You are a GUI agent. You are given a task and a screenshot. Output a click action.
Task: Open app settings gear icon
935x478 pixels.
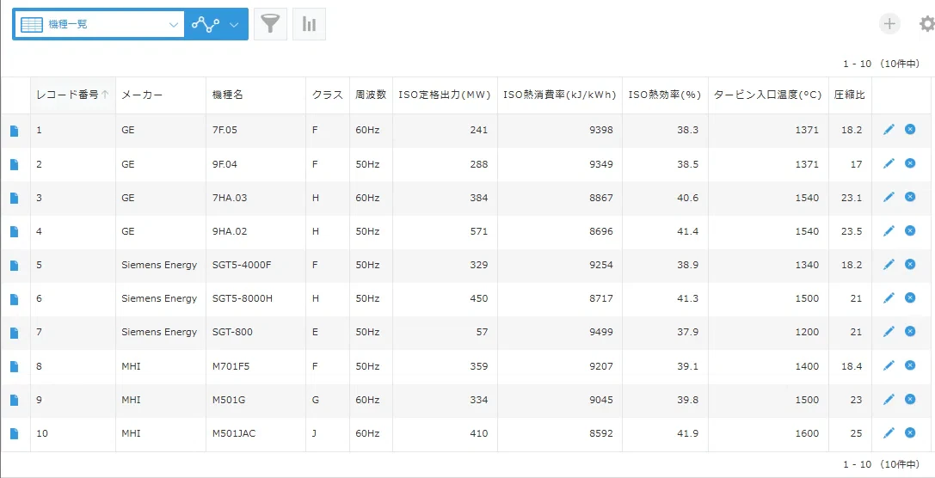click(927, 24)
